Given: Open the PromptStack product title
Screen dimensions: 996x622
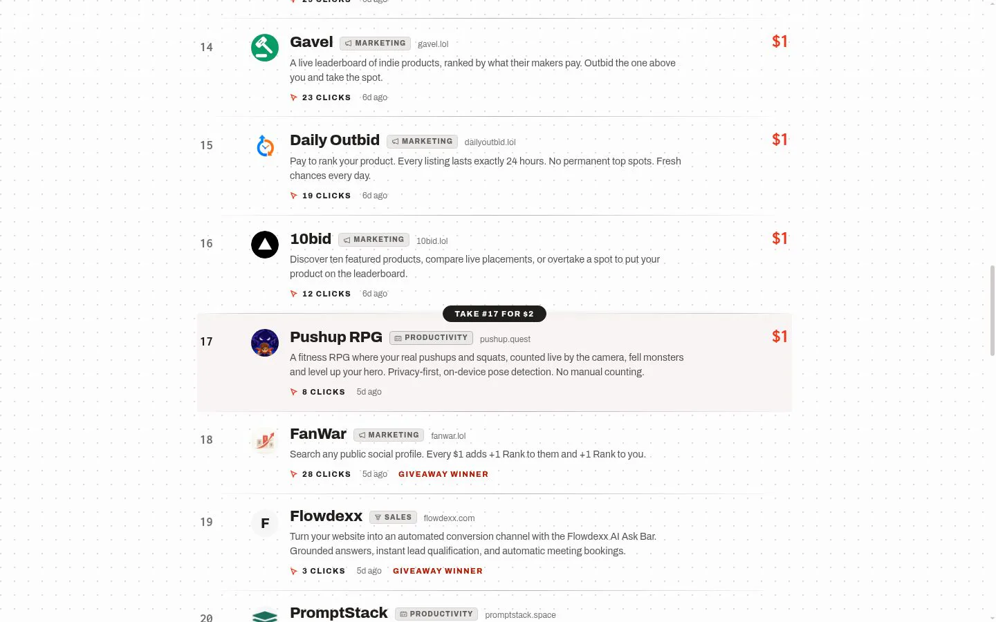Looking at the screenshot, I should pyautogui.click(x=339, y=613).
